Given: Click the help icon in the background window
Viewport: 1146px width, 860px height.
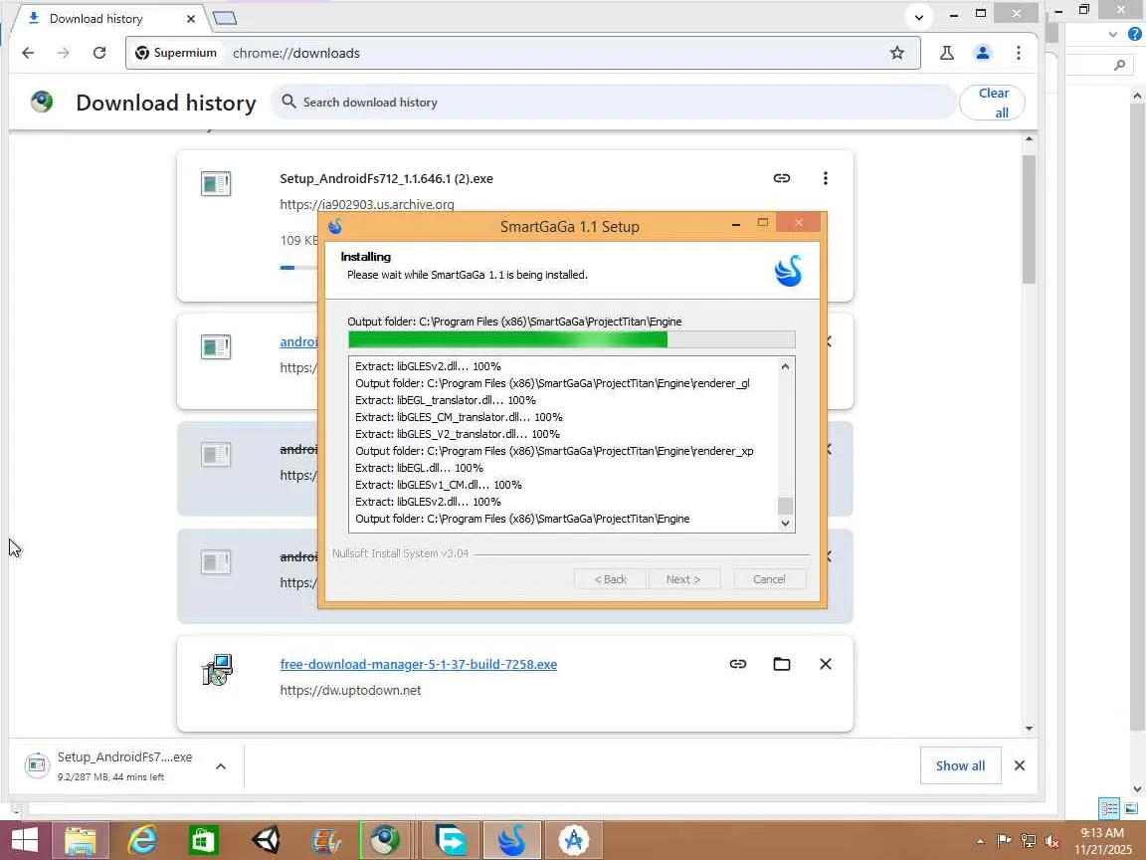Looking at the screenshot, I should pyautogui.click(x=1135, y=34).
